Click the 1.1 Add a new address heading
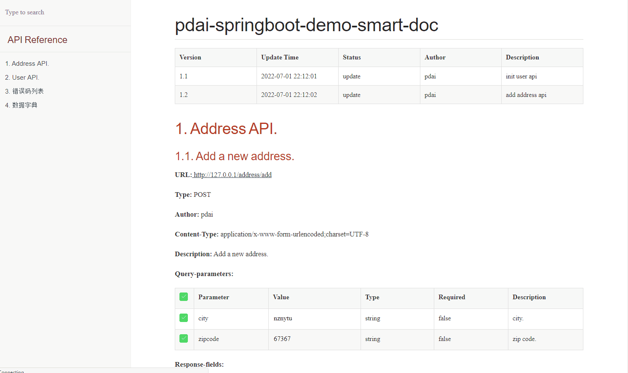Viewport: 628px width, 373px height. click(x=235, y=156)
